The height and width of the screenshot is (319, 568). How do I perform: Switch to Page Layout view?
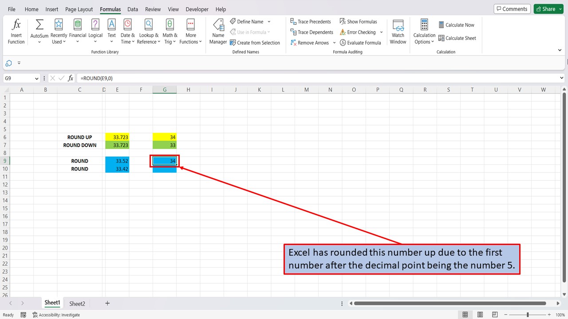click(x=480, y=314)
